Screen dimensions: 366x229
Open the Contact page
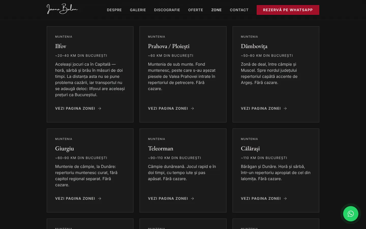coord(239,10)
